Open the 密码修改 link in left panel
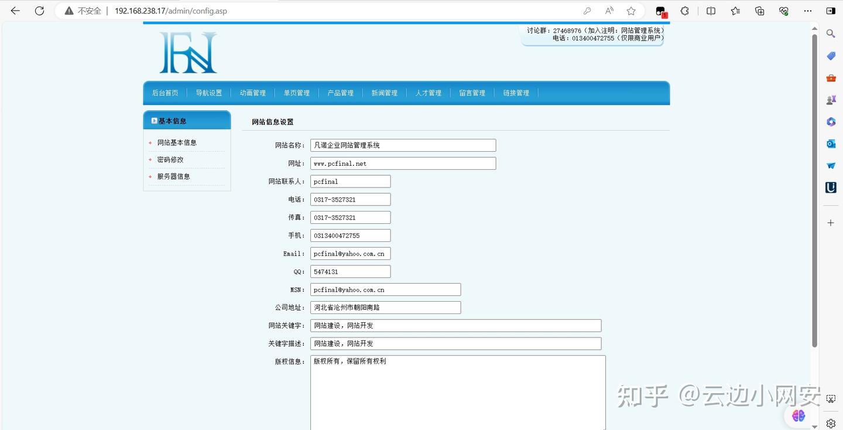The width and height of the screenshot is (843, 430). point(169,159)
